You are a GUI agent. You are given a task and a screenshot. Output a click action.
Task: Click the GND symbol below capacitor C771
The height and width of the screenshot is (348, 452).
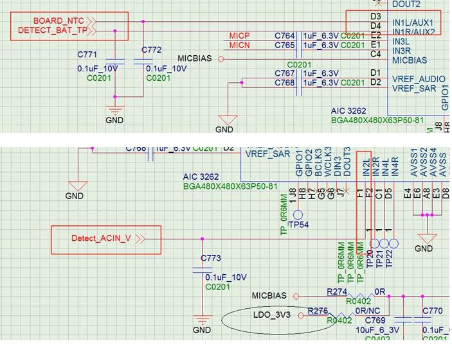pos(114,110)
